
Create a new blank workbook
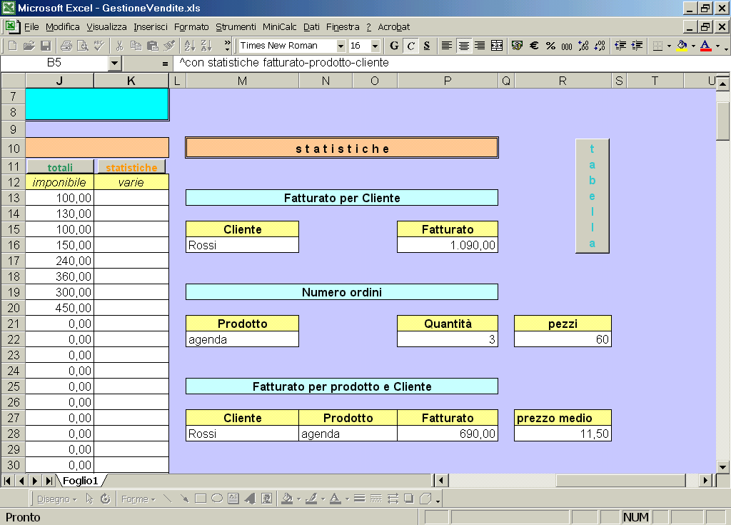13,45
